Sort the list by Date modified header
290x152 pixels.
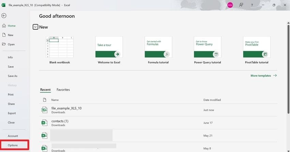click(x=212, y=100)
